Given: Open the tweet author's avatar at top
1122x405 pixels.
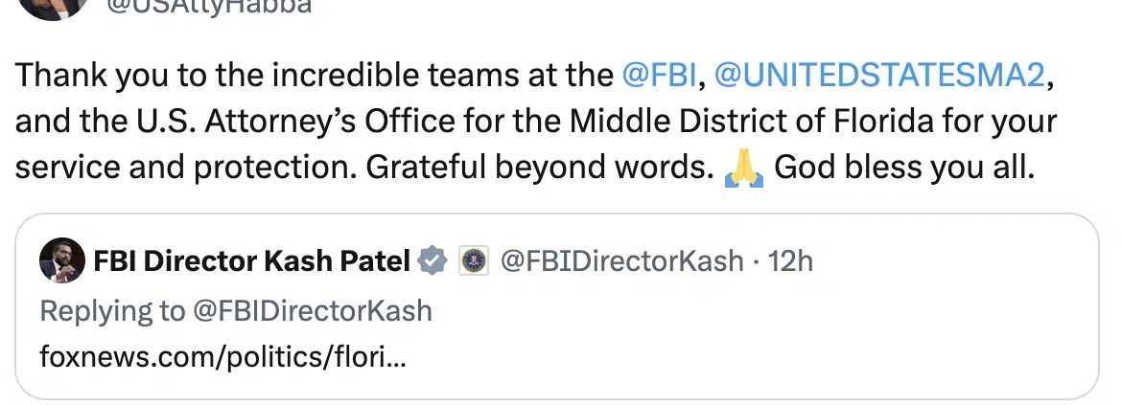Looking at the screenshot, I should (x=53, y=7).
